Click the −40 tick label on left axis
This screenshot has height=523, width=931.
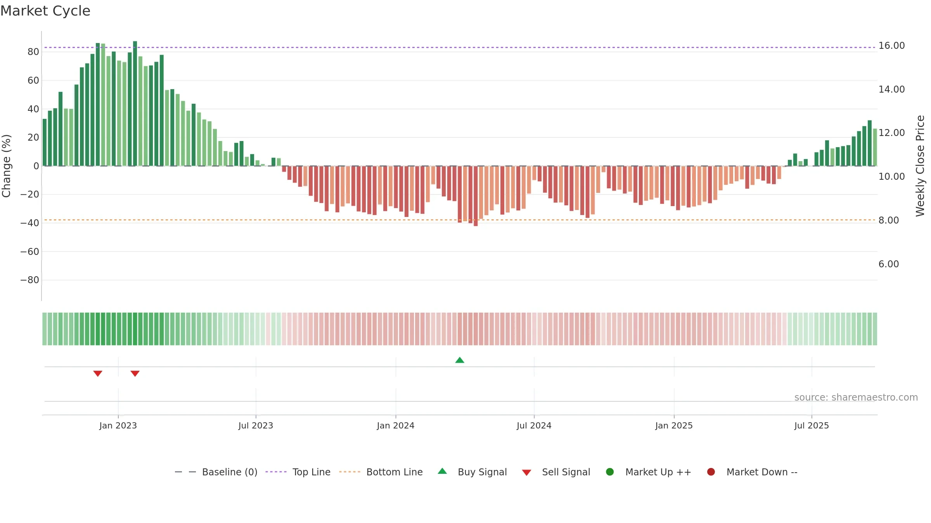tap(30, 223)
